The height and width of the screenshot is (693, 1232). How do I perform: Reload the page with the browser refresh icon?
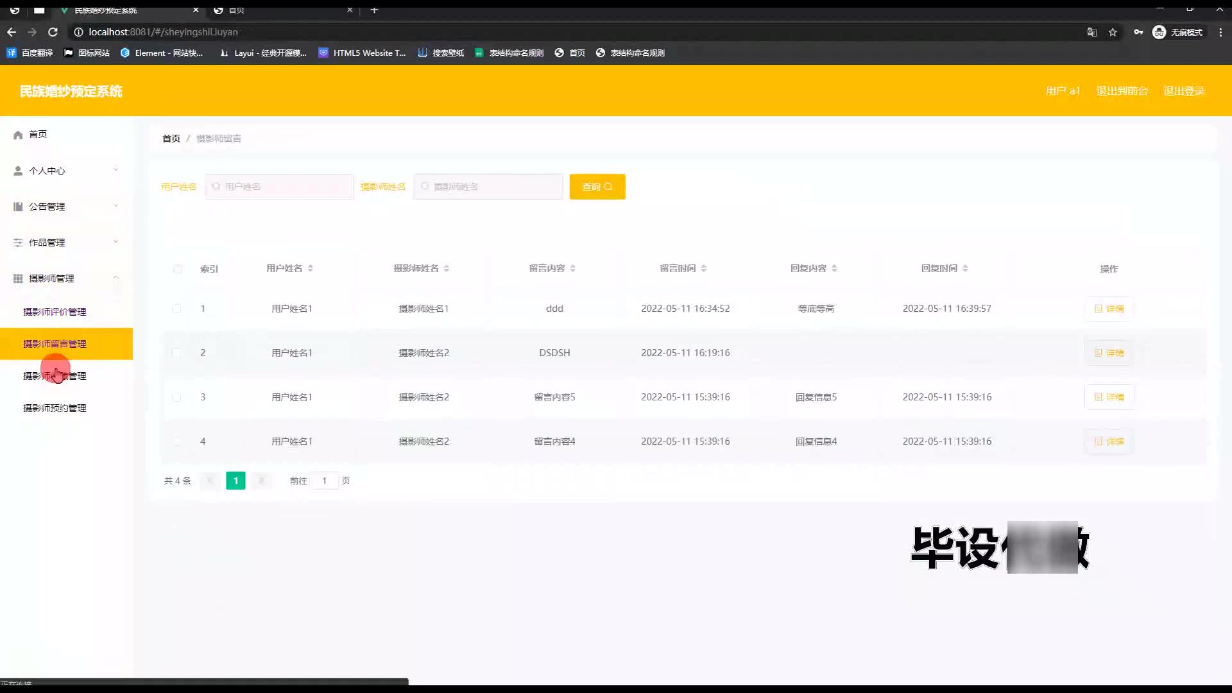53,32
